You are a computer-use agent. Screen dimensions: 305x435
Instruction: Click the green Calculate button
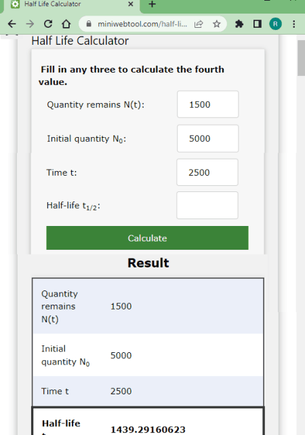(x=147, y=238)
